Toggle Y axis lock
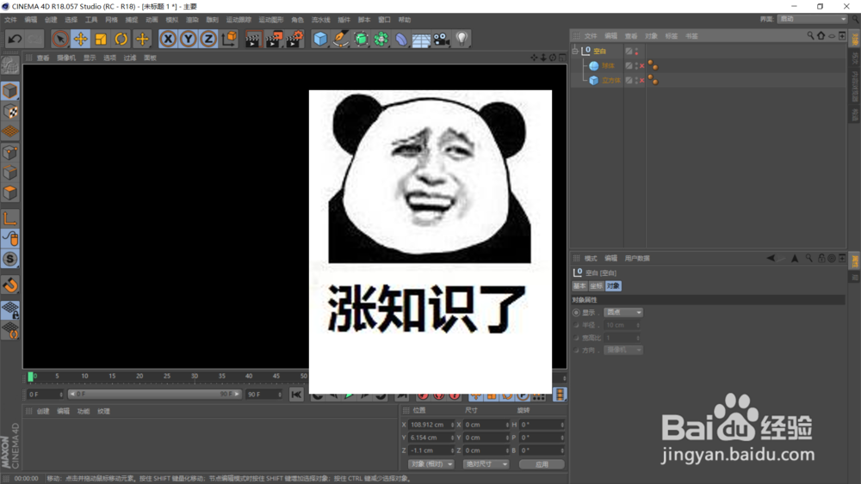 [189, 39]
